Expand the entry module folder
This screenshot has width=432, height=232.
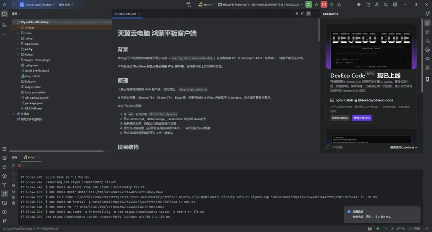pyautogui.click(x=18, y=49)
